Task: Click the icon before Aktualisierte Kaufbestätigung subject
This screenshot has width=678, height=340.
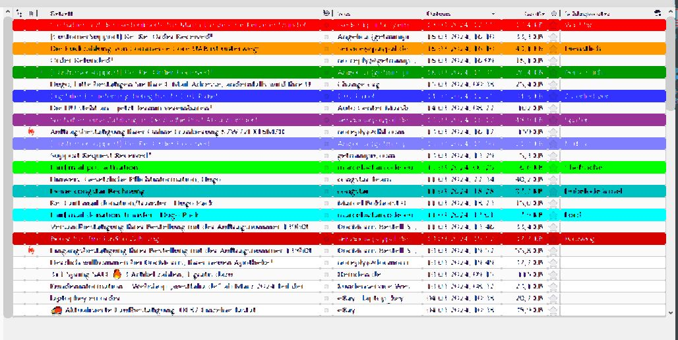Action: 56,310
